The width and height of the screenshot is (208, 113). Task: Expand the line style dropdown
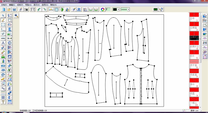click(128, 9)
